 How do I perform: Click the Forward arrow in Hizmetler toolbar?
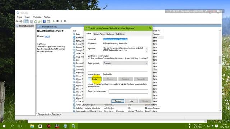click(21, 21)
